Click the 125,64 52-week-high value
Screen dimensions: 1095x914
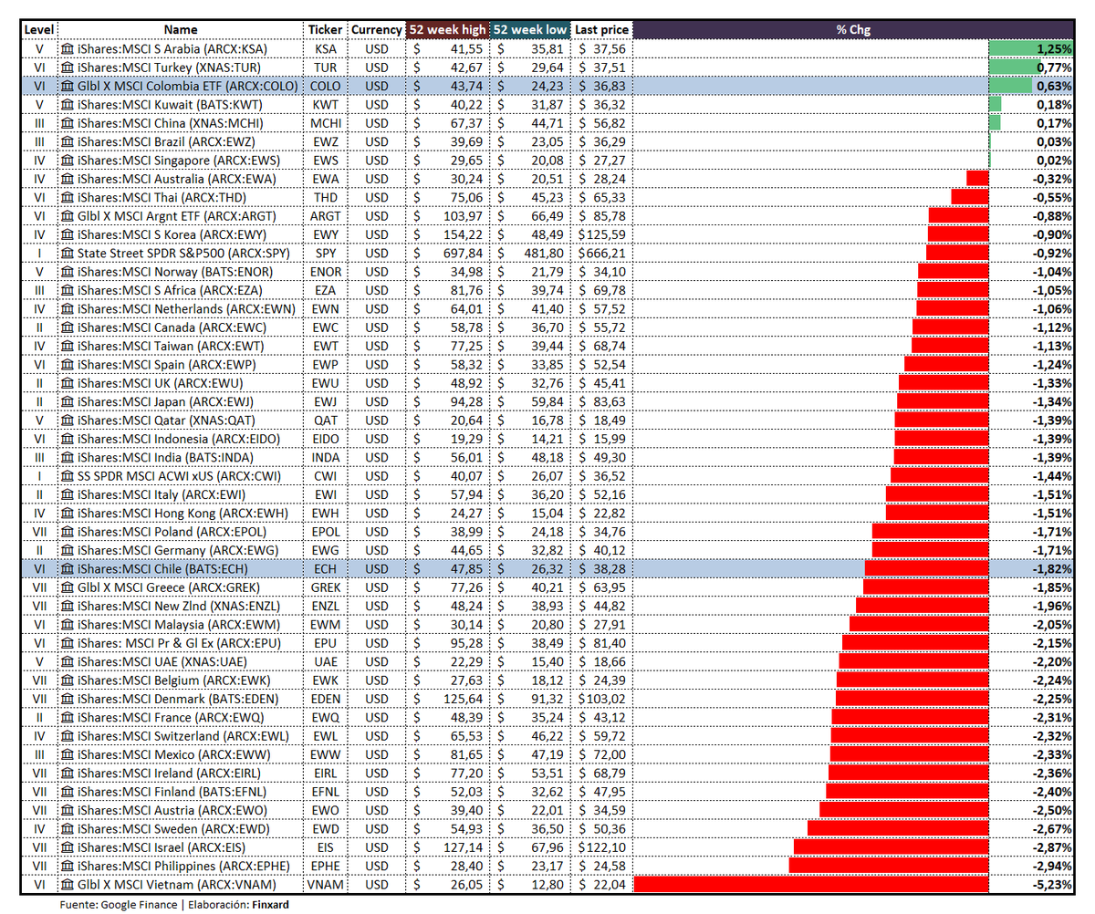click(x=447, y=698)
